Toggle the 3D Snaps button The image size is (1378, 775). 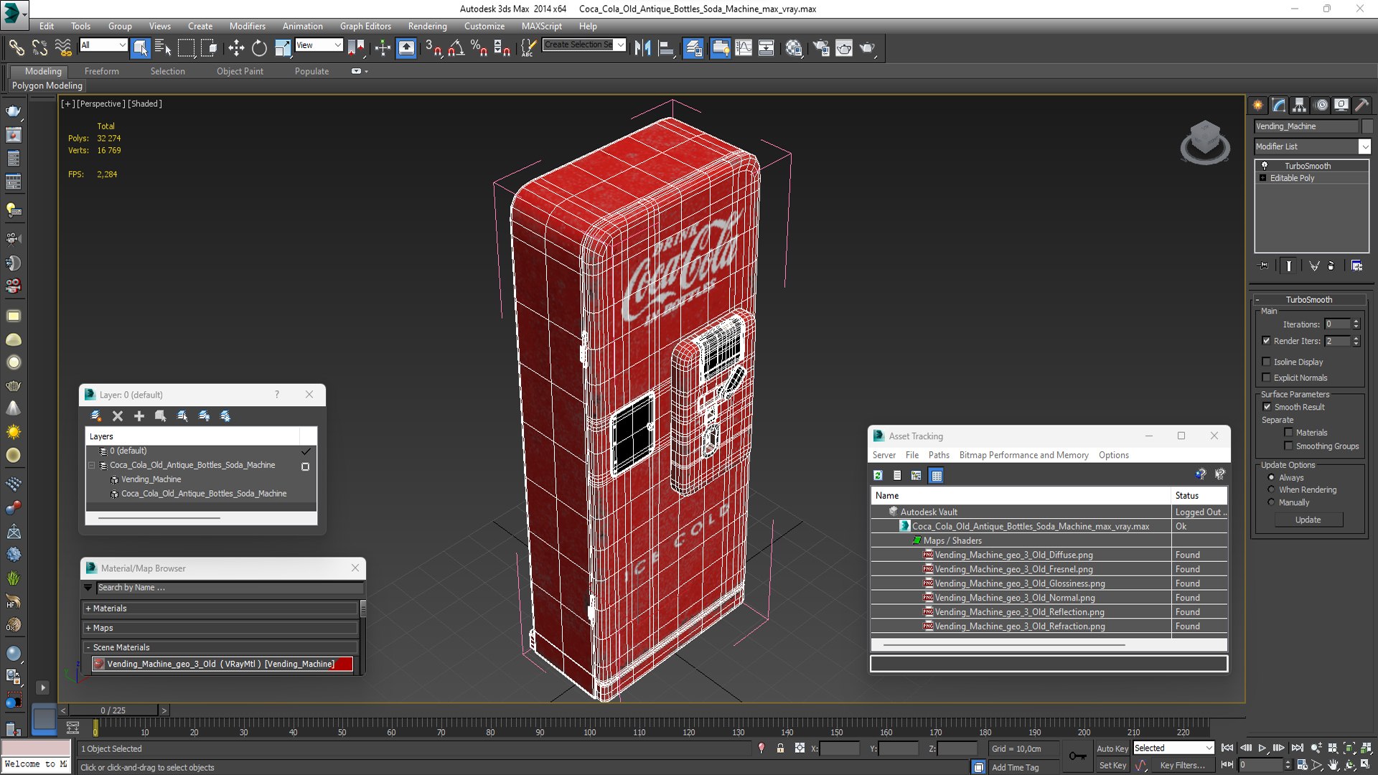point(433,48)
